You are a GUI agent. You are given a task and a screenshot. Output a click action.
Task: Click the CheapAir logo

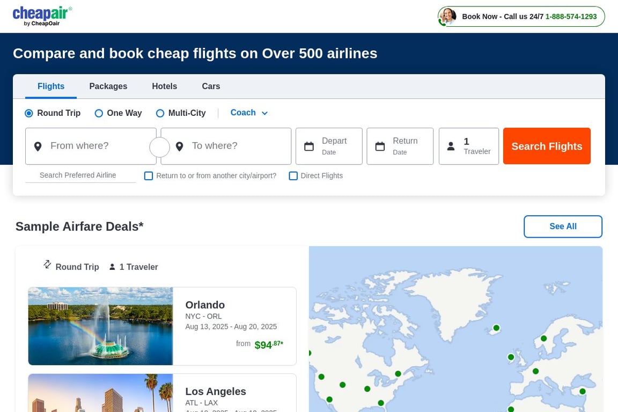(x=42, y=16)
